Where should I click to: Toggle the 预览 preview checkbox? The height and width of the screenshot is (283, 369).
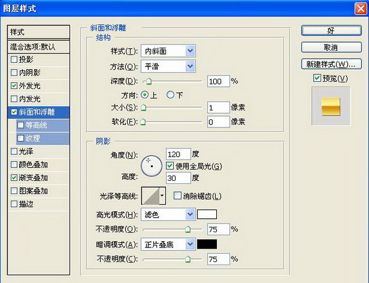[317, 78]
